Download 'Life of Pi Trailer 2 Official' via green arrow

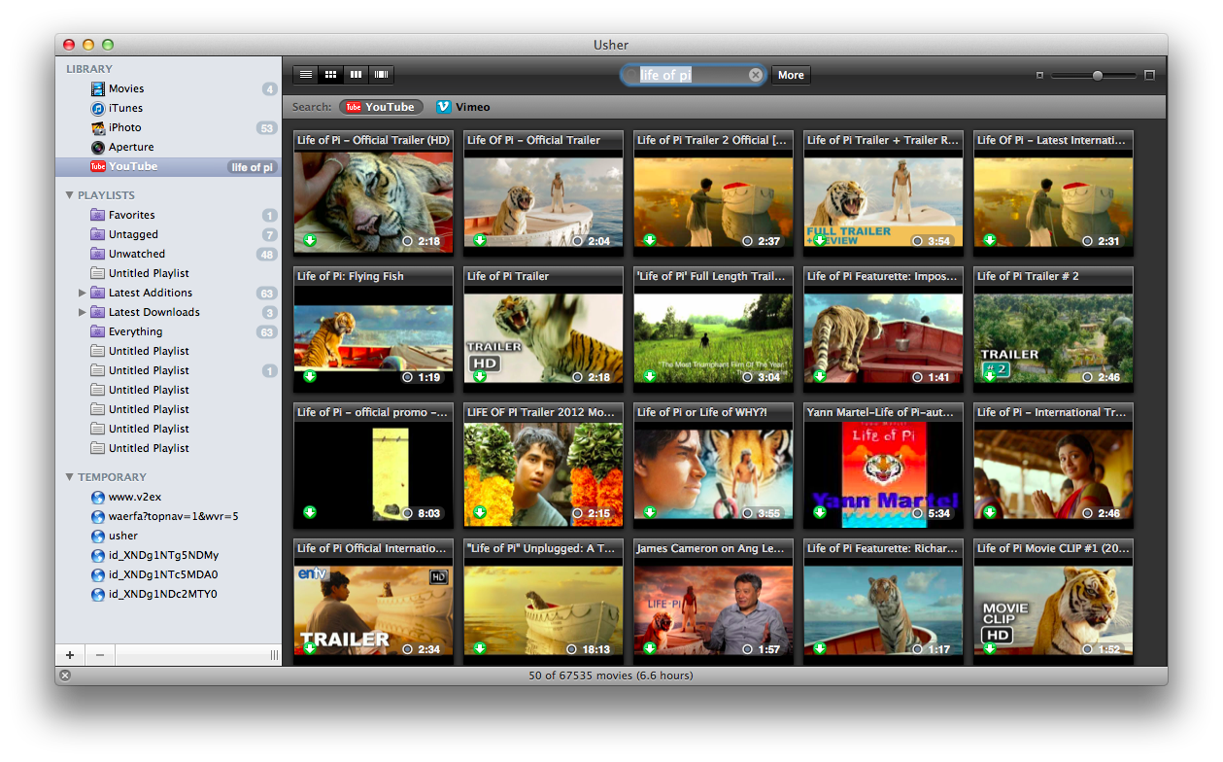(x=649, y=240)
